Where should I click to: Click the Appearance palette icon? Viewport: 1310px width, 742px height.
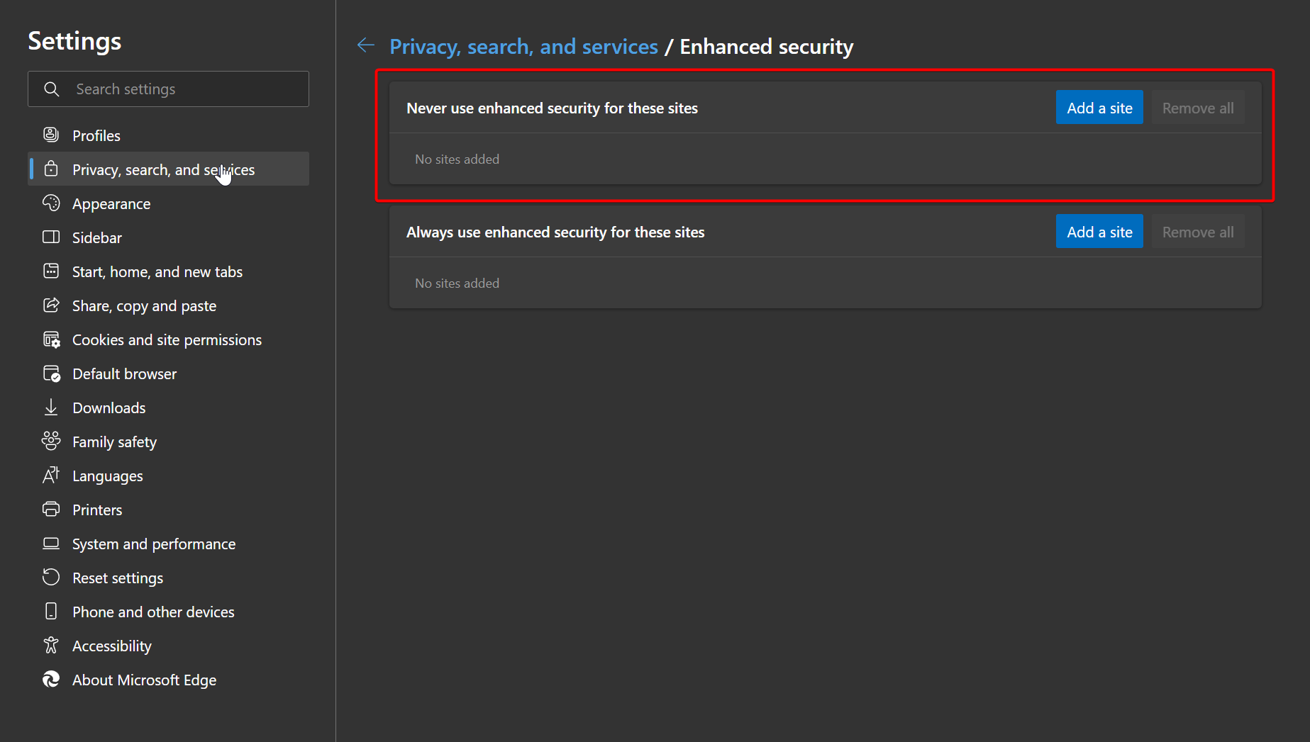point(51,203)
